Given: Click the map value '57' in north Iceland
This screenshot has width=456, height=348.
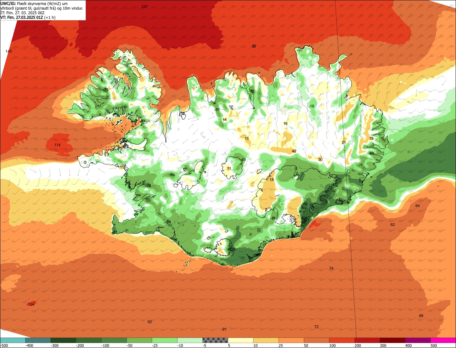Looking at the screenshot, I should coord(217,110).
